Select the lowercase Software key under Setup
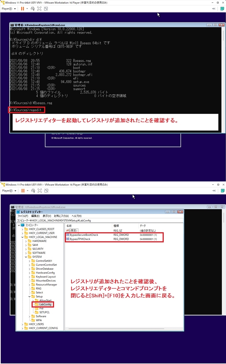 point(41,316)
